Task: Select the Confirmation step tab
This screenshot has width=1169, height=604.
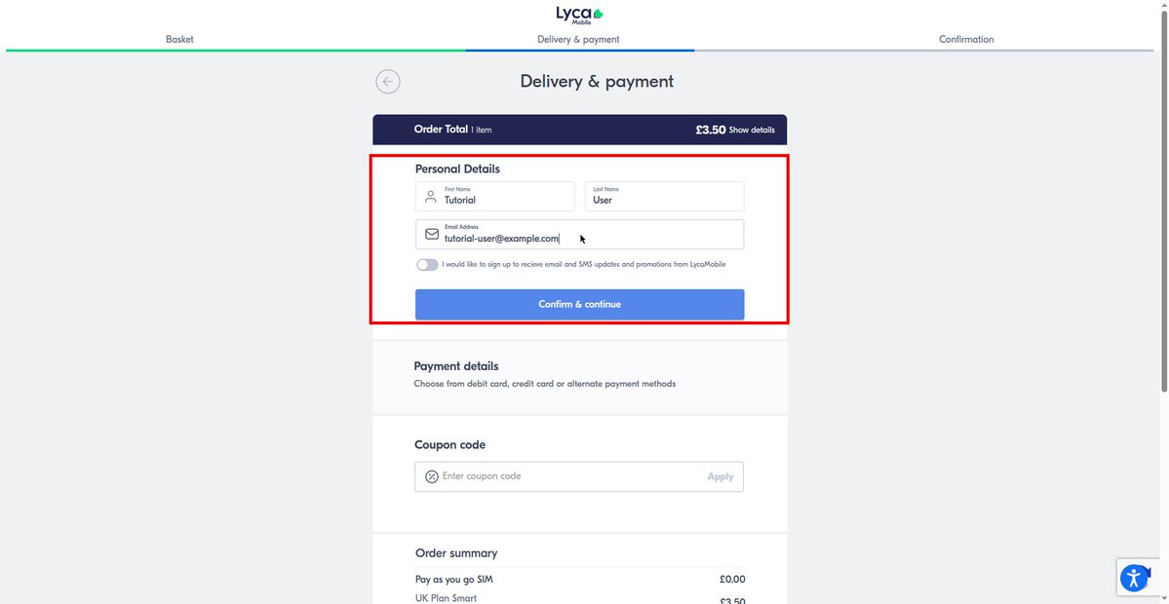Action: coord(966,40)
